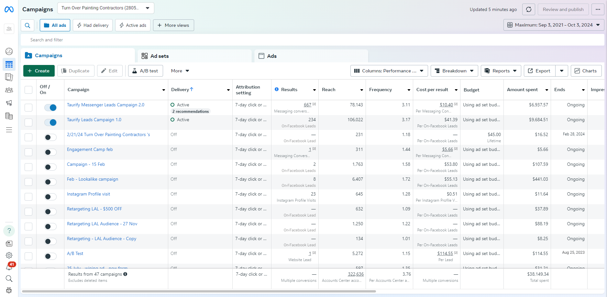Sort by the Delivery column arrow
This screenshot has width=607, height=297.
click(x=192, y=90)
